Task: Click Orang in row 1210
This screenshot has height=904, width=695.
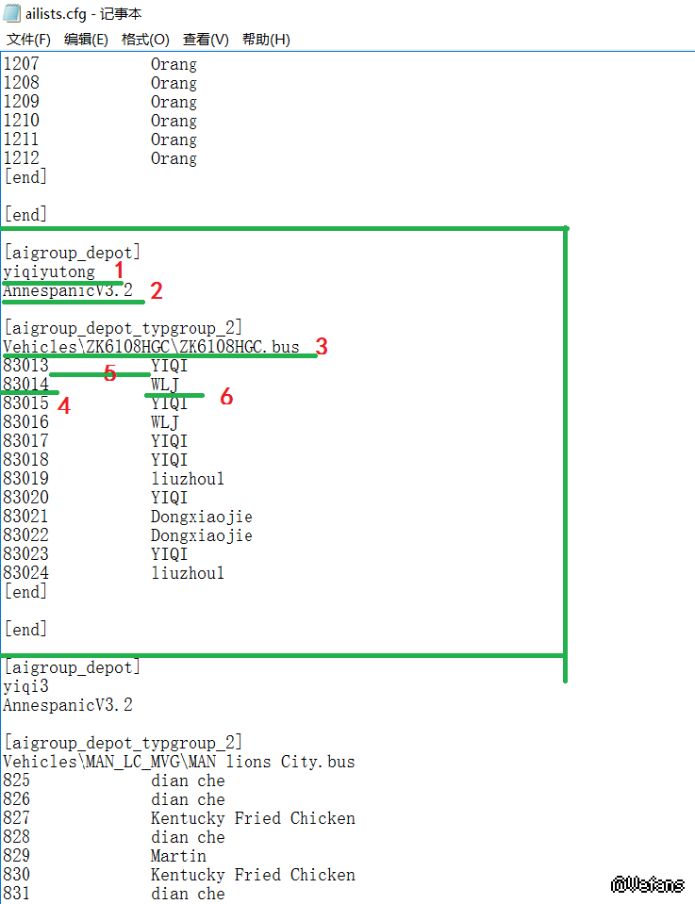Action: [174, 121]
